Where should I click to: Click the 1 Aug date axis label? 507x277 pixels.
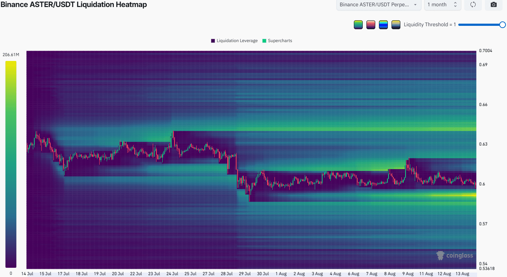[281, 274]
